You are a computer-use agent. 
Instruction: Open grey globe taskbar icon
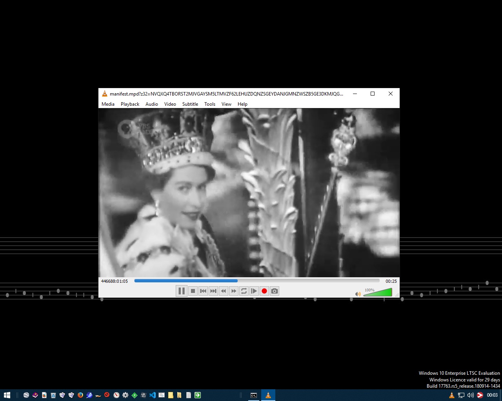(x=26, y=395)
